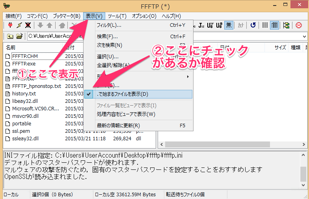The image size is (309, 199).
Task: Open the ブックマーク(B) menu
Action: (67, 16)
